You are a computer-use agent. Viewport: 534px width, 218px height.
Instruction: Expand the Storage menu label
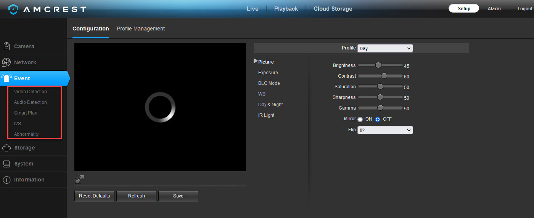[x=24, y=148]
